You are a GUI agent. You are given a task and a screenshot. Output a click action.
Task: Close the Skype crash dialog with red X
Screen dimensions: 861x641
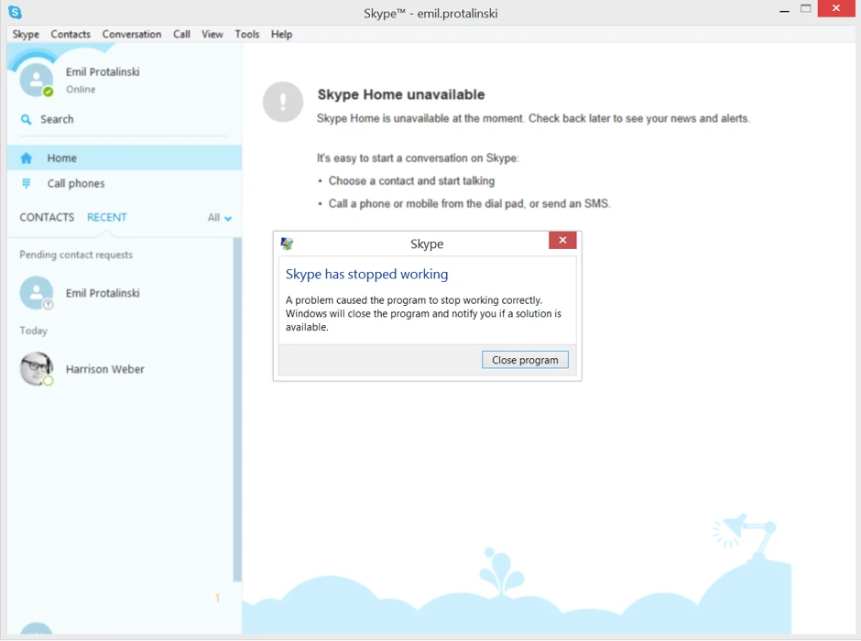pyautogui.click(x=562, y=240)
